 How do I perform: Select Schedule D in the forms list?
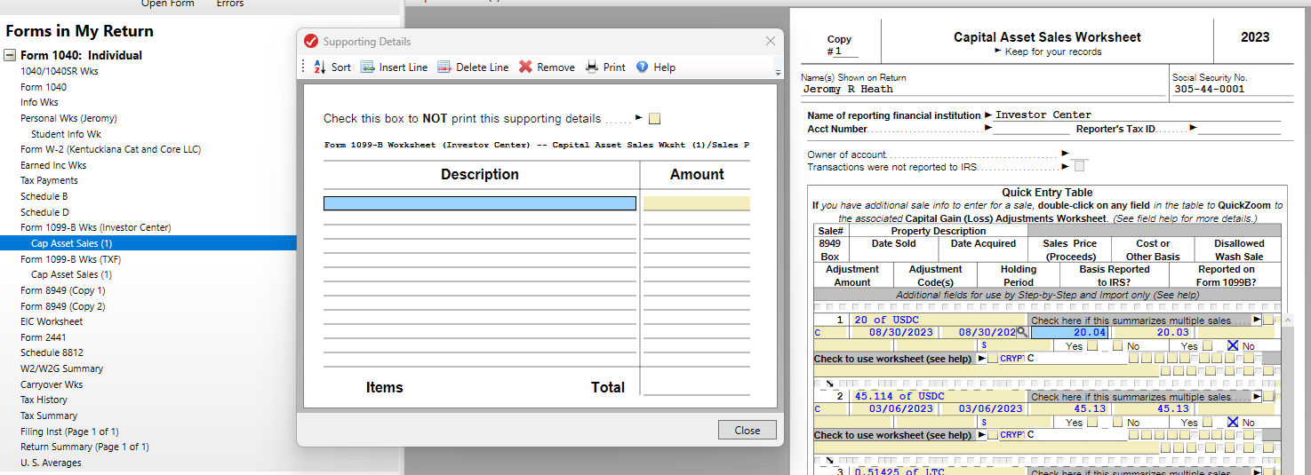[x=44, y=212]
